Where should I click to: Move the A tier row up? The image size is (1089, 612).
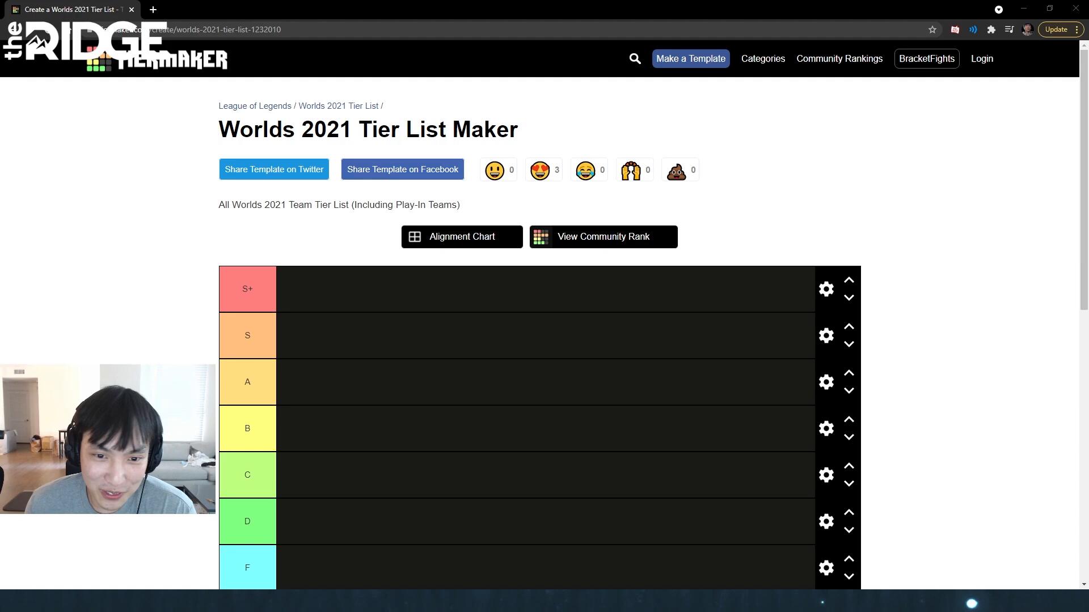coord(849,373)
